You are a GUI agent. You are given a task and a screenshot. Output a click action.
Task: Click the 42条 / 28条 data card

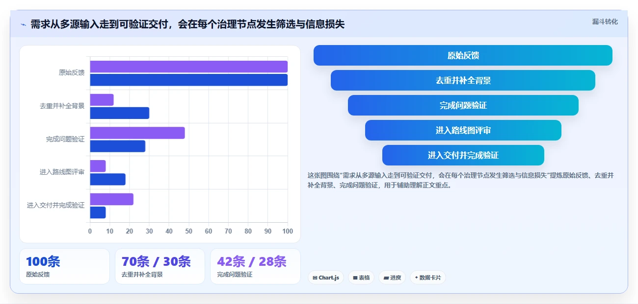point(255,266)
